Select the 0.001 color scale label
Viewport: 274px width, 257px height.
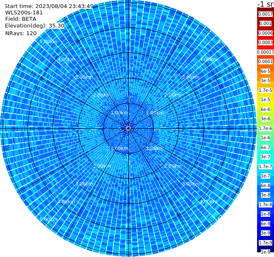[266, 23]
